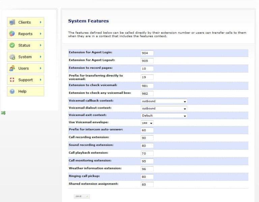Open the Help menu button
This screenshot has height=202, width=259.
[26, 91]
